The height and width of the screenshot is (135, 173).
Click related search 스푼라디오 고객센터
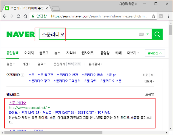[67, 81]
